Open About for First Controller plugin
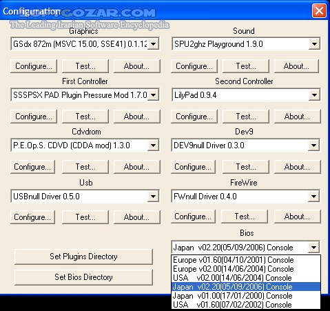 [x=136, y=117]
